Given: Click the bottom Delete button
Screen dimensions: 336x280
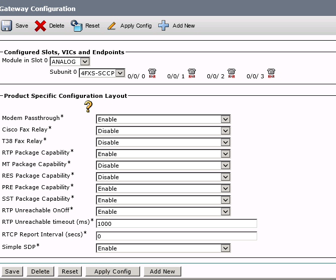Looking at the screenshot, I should click(x=40, y=271).
